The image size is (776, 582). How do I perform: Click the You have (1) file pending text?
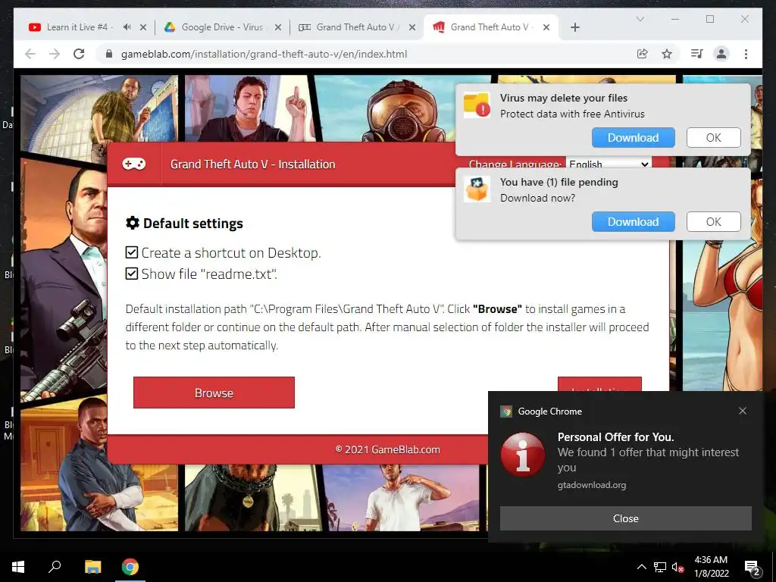click(559, 182)
